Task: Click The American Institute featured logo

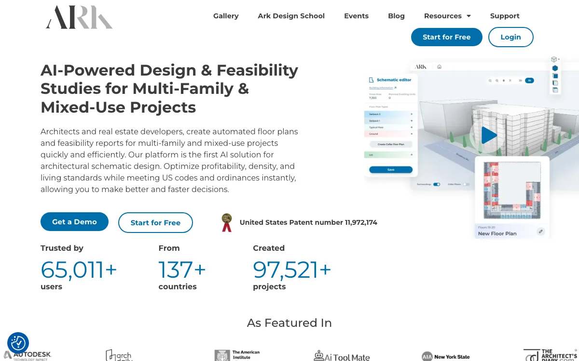Action: point(237,355)
